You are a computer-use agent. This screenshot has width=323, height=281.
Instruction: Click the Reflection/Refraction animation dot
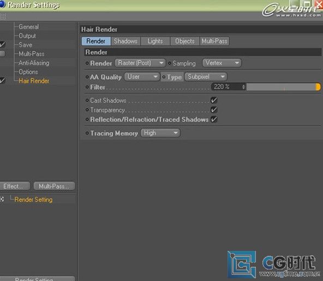(x=87, y=119)
